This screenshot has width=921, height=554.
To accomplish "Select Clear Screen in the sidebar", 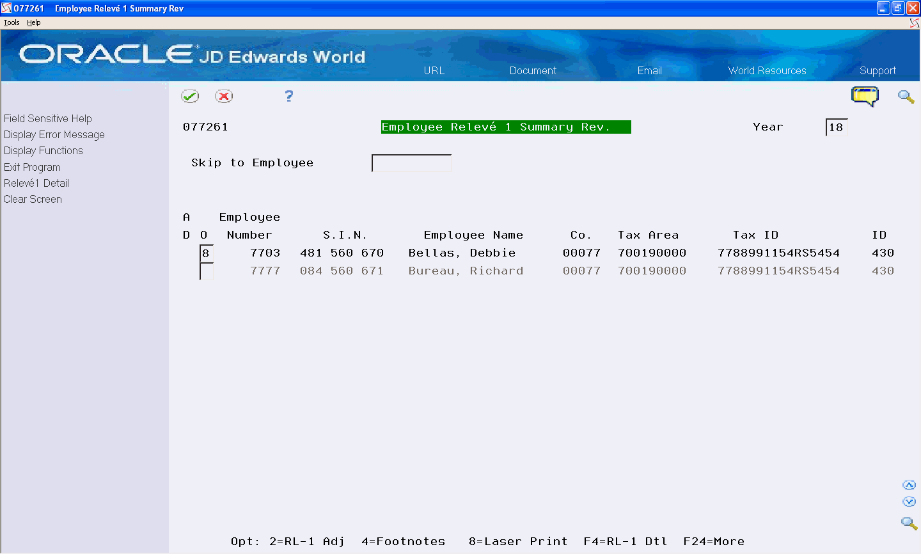I will tap(33, 199).
